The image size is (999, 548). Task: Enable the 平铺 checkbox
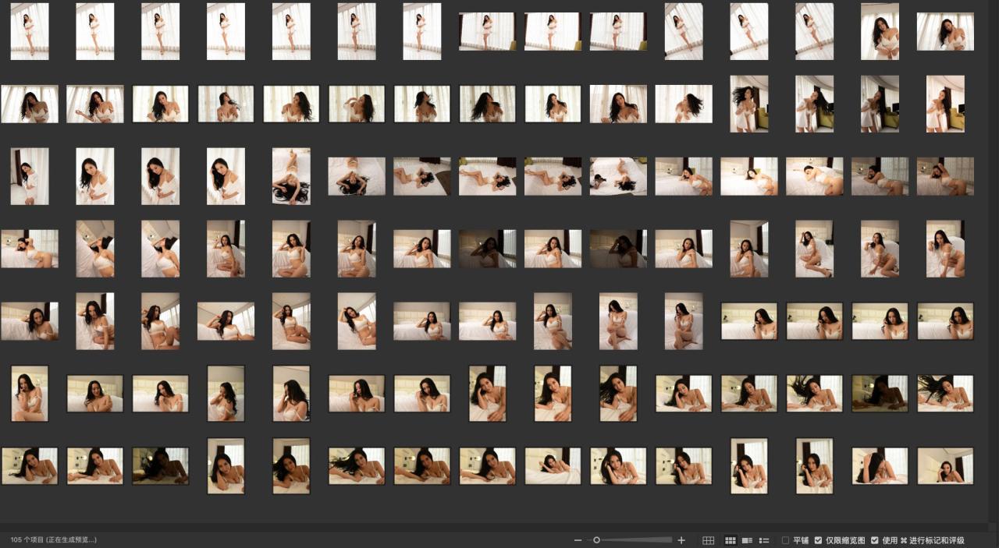786,540
